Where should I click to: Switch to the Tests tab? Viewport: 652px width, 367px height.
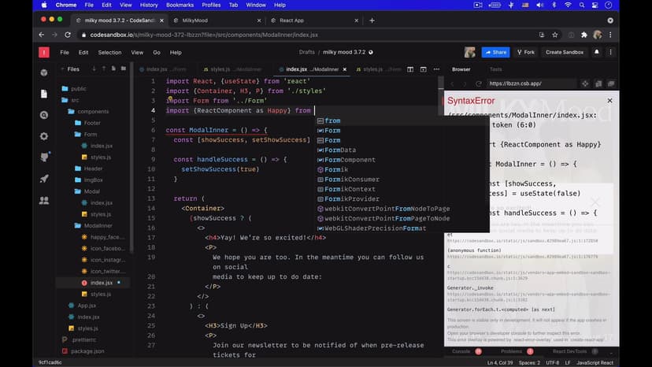(496, 69)
